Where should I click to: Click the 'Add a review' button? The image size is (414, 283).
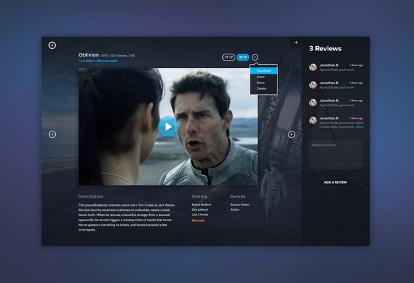point(335,182)
